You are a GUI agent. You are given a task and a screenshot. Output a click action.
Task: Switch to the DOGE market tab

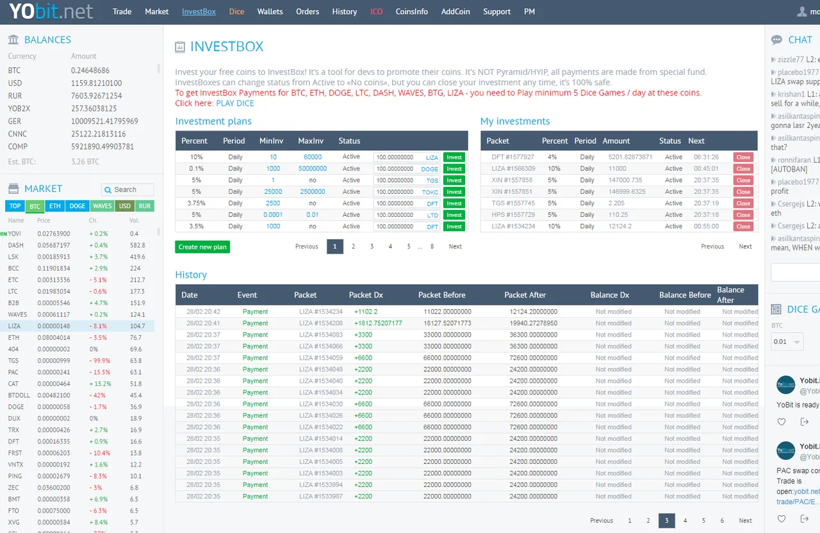[78, 206]
